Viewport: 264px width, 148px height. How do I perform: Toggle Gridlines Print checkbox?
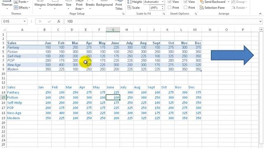170,7
